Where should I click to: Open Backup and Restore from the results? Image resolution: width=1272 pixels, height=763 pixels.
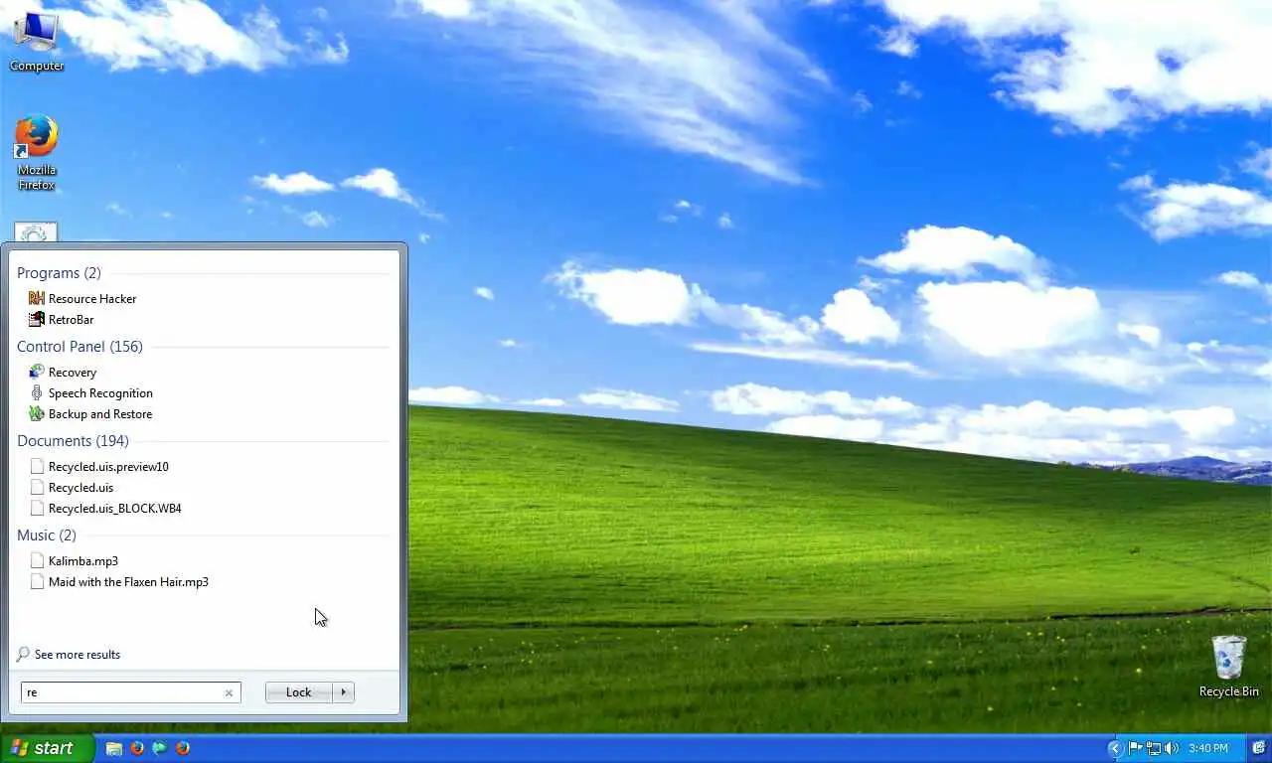[x=90, y=413]
